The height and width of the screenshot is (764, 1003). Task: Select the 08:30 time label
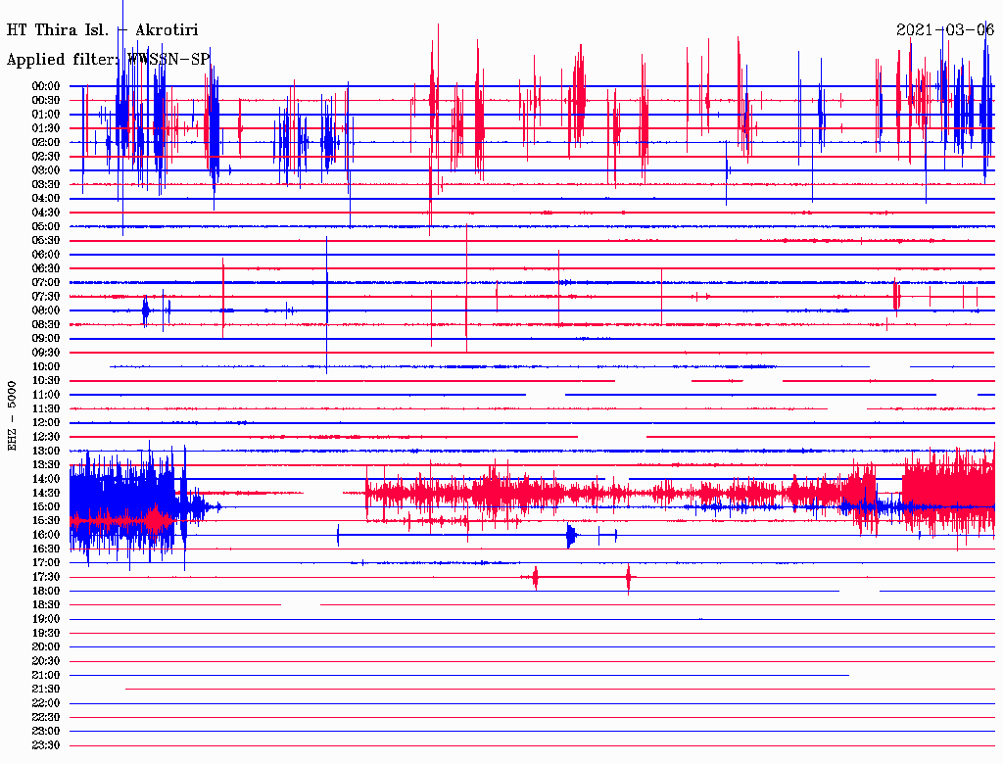[x=46, y=325]
